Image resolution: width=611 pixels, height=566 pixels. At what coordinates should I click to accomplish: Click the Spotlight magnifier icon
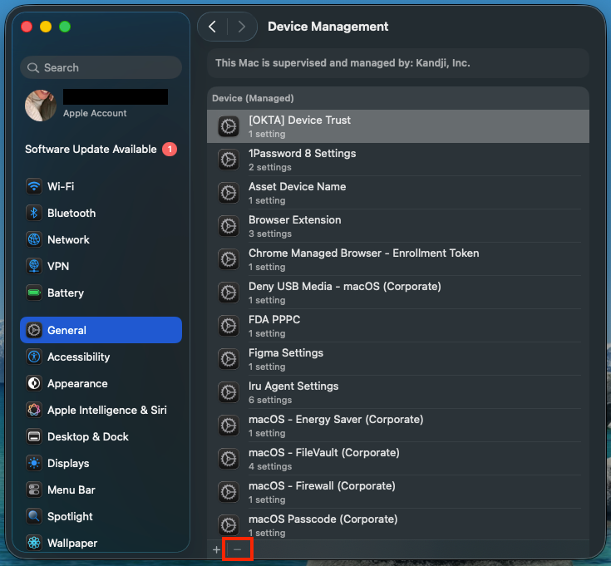click(34, 516)
